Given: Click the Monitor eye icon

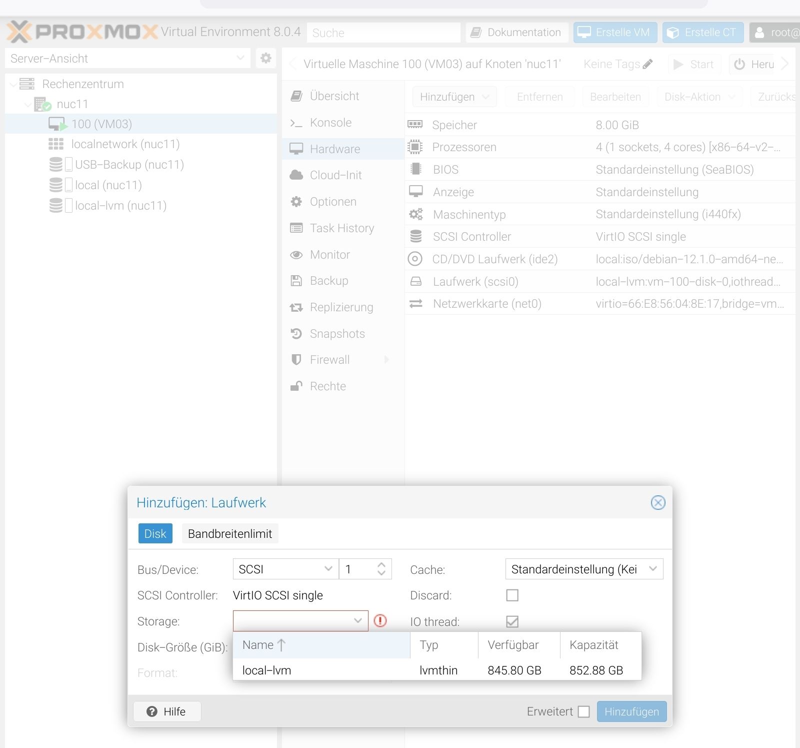Looking at the screenshot, I should (x=296, y=255).
